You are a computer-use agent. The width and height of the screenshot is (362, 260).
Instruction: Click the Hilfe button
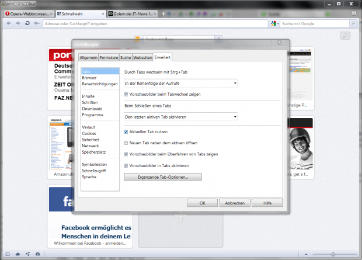(x=267, y=203)
